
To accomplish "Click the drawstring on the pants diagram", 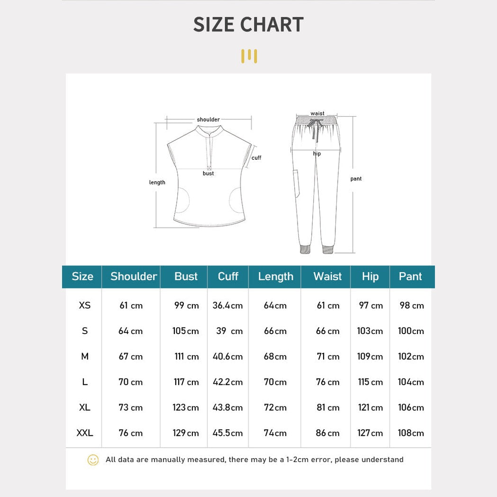I will pos(316,129).
